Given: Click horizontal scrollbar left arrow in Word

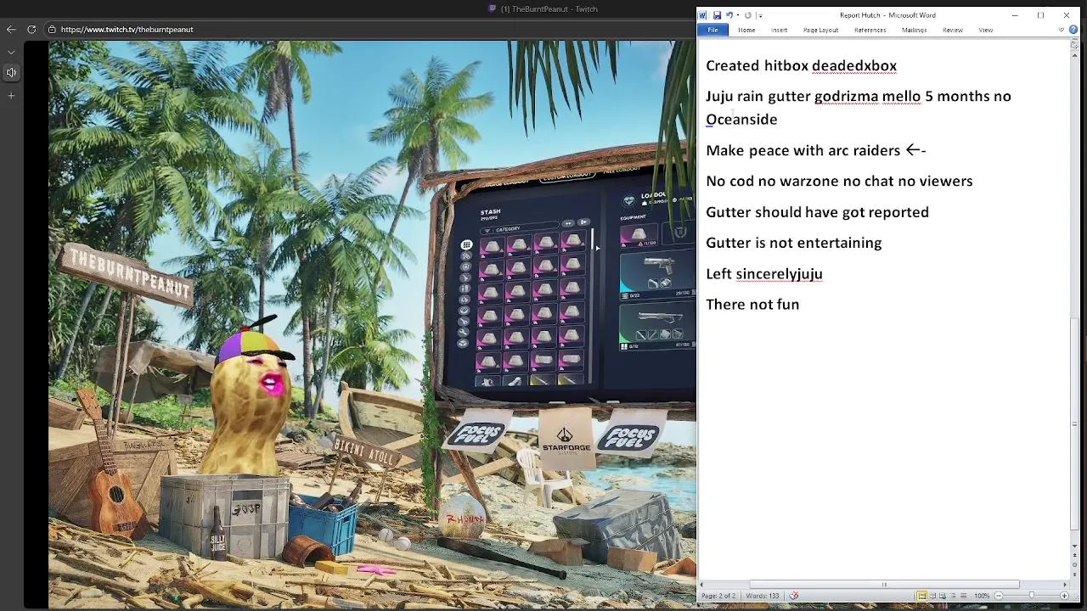Looking at the screenshot, I should point(702,584).
